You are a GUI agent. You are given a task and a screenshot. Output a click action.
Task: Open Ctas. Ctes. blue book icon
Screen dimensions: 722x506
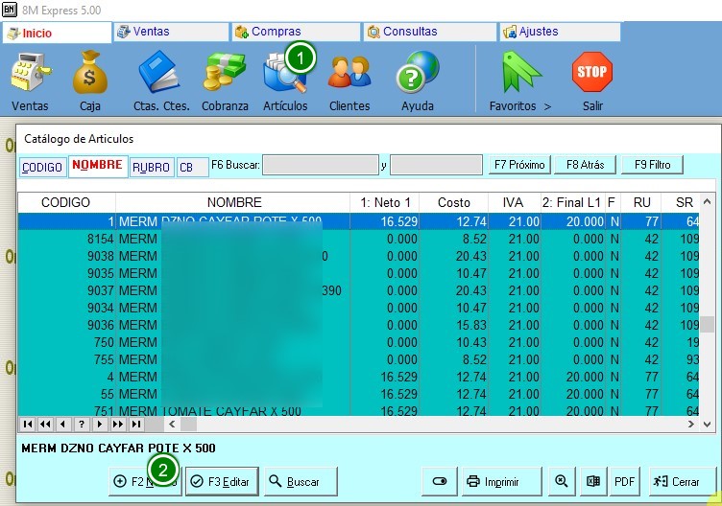[159, 72]
